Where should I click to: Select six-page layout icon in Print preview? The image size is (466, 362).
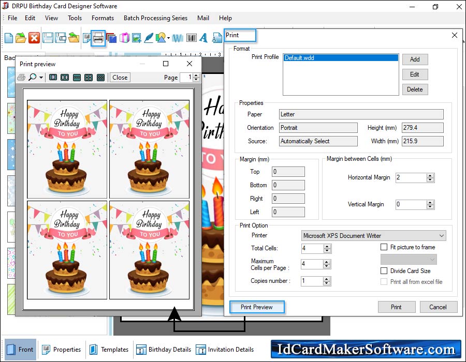click(x=100, y=78)
